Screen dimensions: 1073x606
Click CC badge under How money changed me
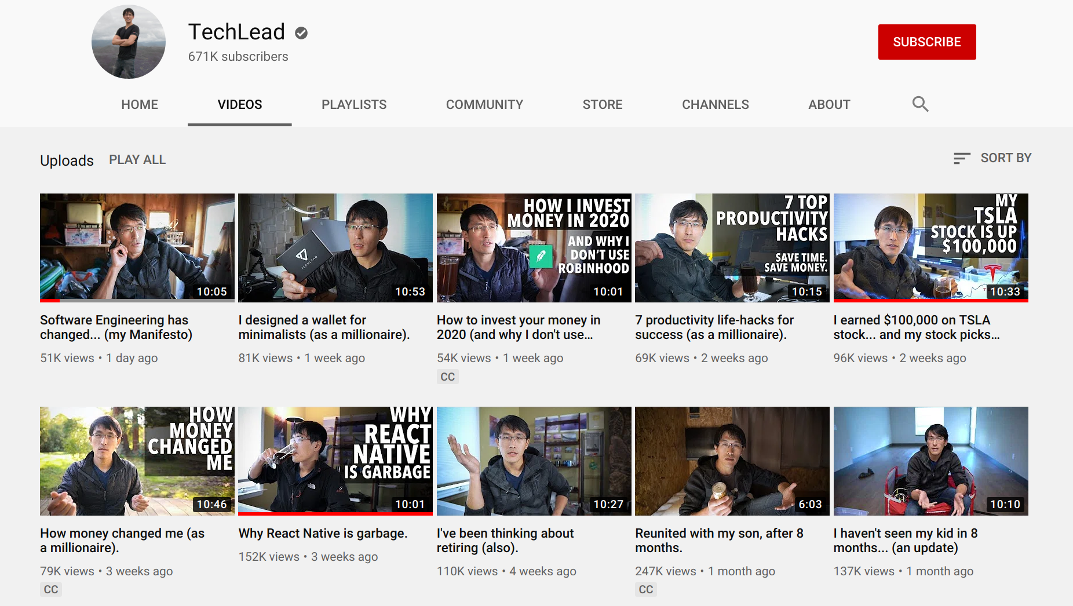pyautogui.click(x=51, y=589)
